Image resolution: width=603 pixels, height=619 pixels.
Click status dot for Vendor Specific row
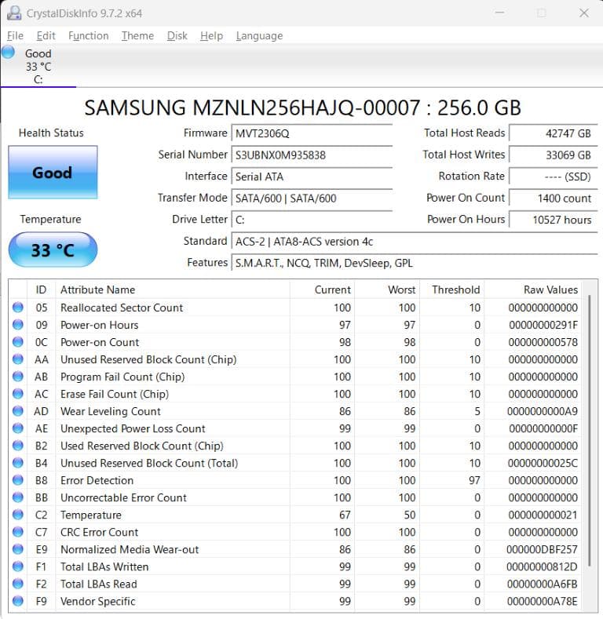18,601
